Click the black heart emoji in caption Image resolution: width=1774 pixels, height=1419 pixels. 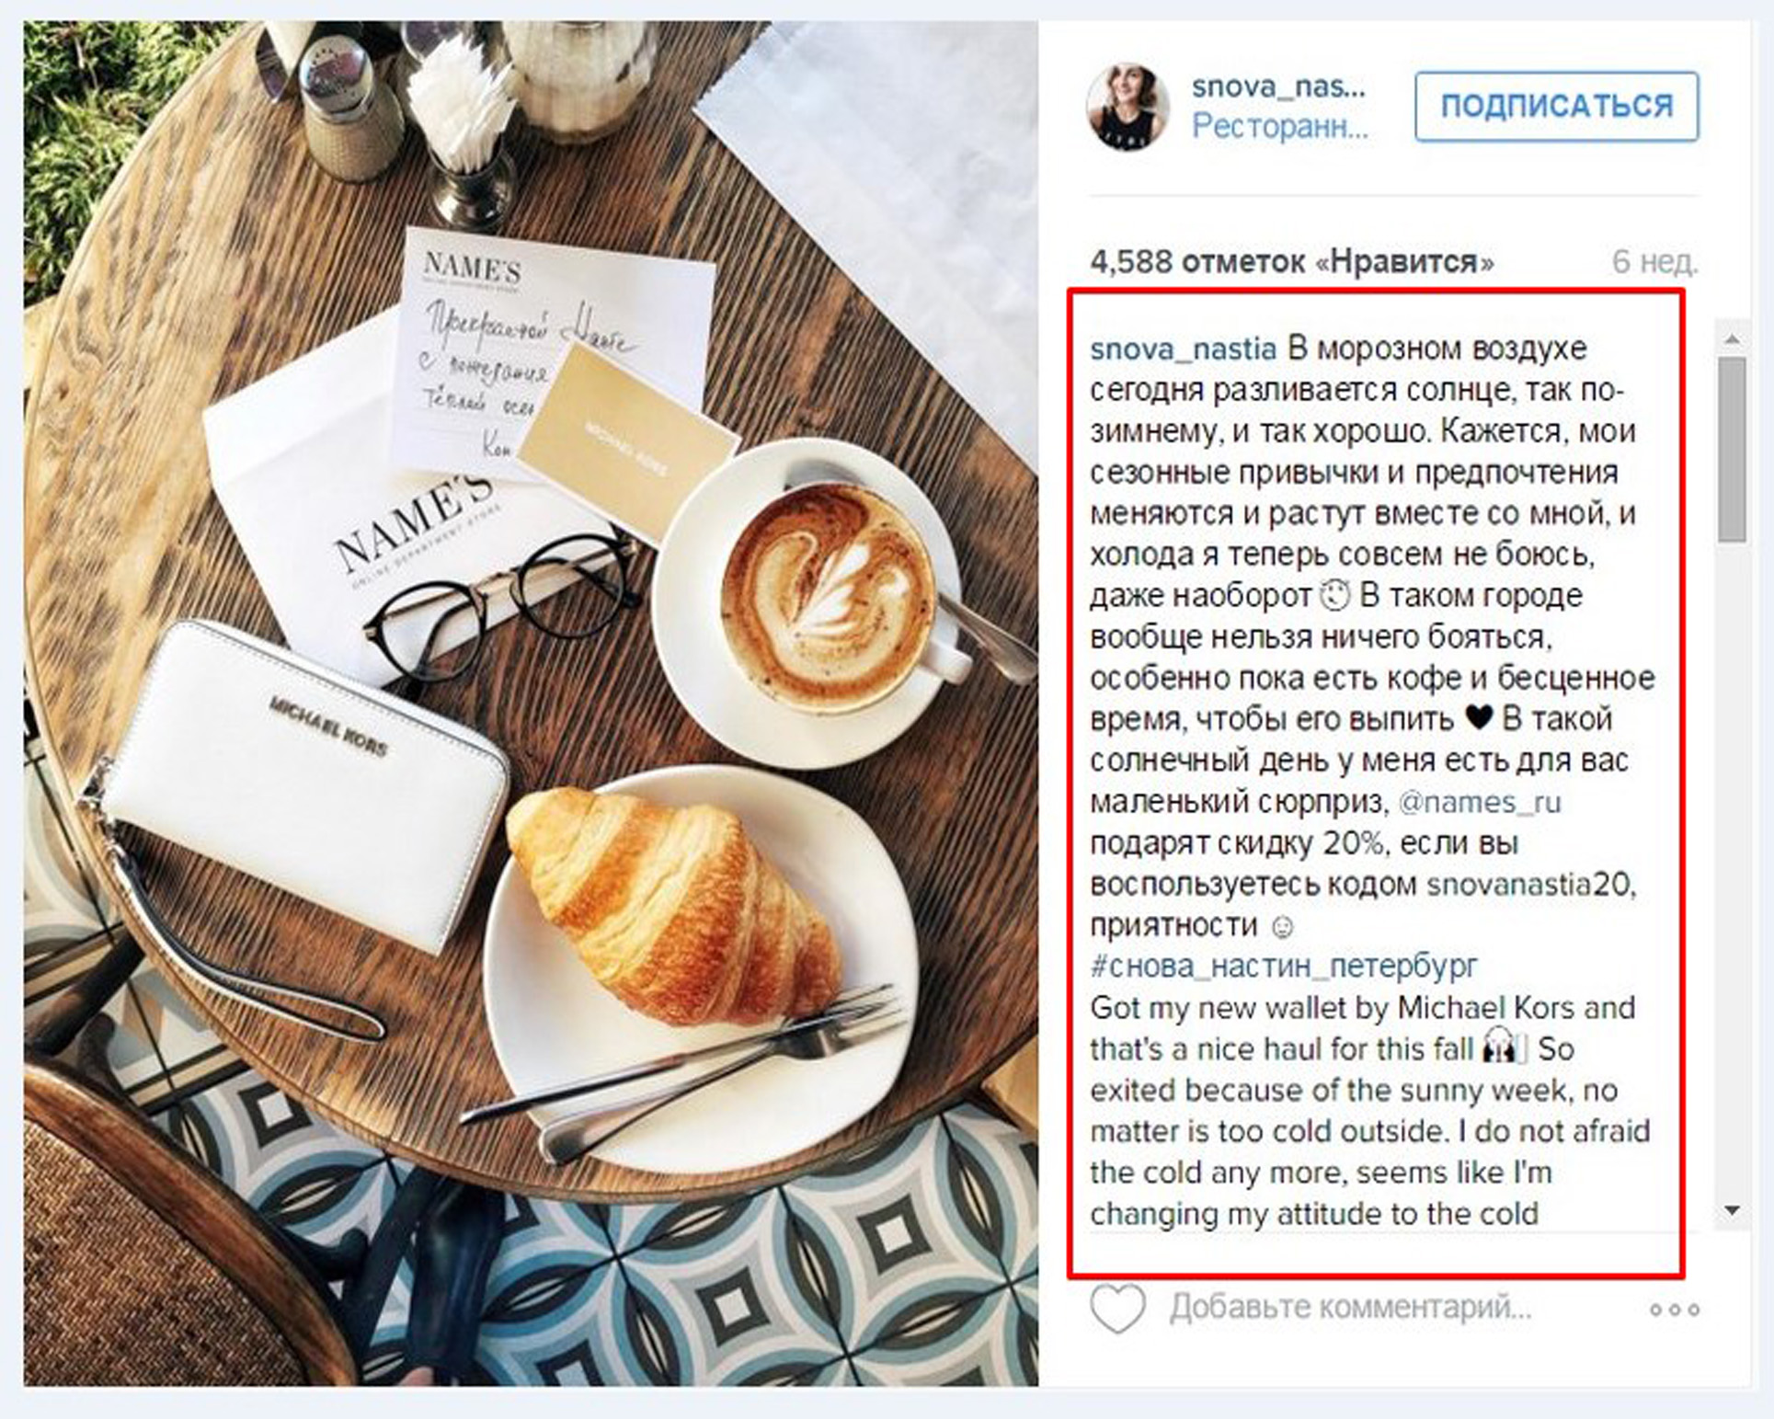1478,716
